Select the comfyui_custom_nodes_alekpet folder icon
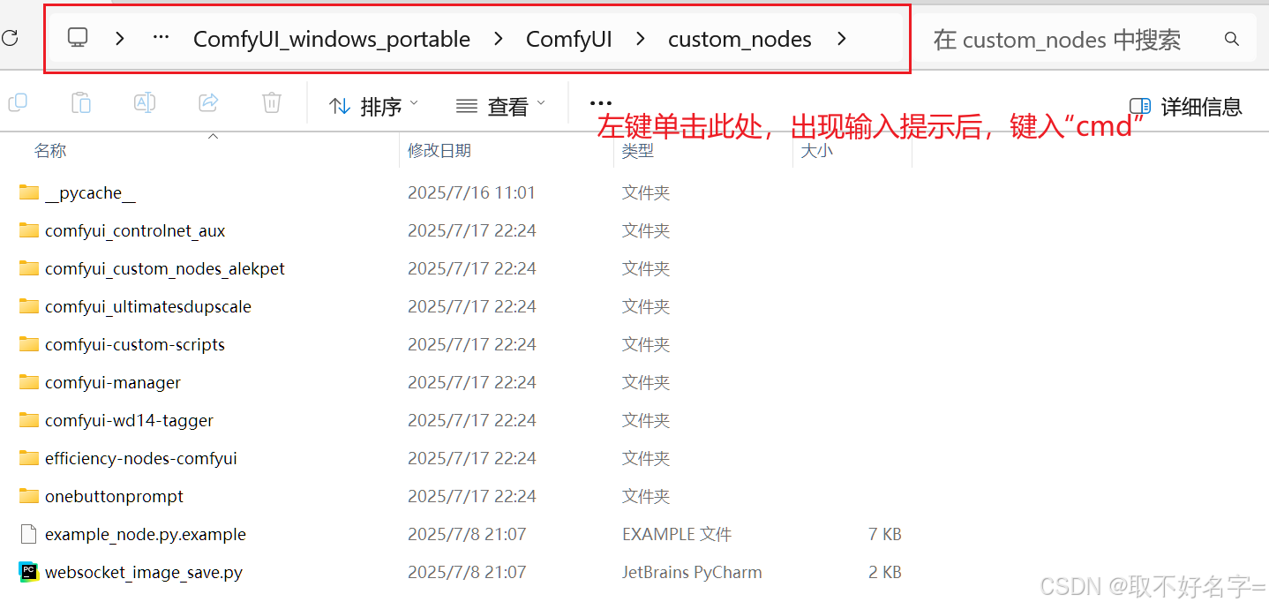 [29, 268]
